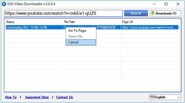The height and width of the screenshot is (103, 185).
Task: Click the US flag icon in language box
Action: pos(152,97)
